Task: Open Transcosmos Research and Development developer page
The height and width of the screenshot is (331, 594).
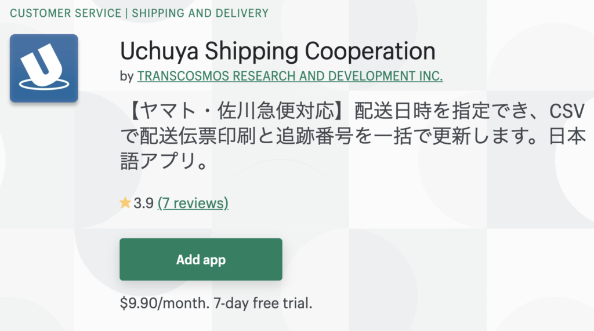Action: 289,76
